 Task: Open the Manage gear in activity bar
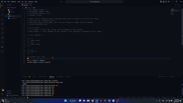tap(2, 94)
